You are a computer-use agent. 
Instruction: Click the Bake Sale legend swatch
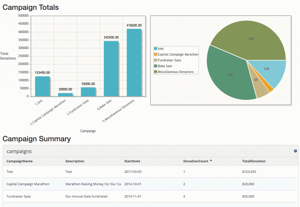[x=156, y=66]
